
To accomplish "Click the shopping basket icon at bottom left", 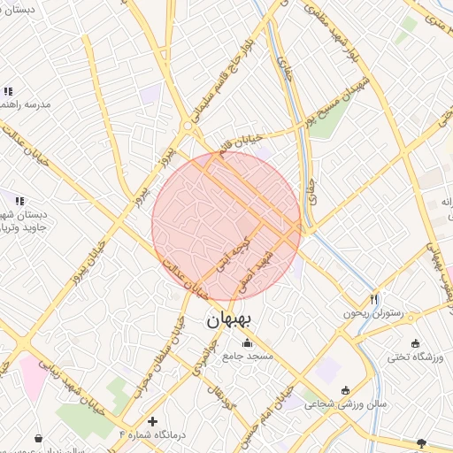I will pyautogui.click(x=38, y=439).
